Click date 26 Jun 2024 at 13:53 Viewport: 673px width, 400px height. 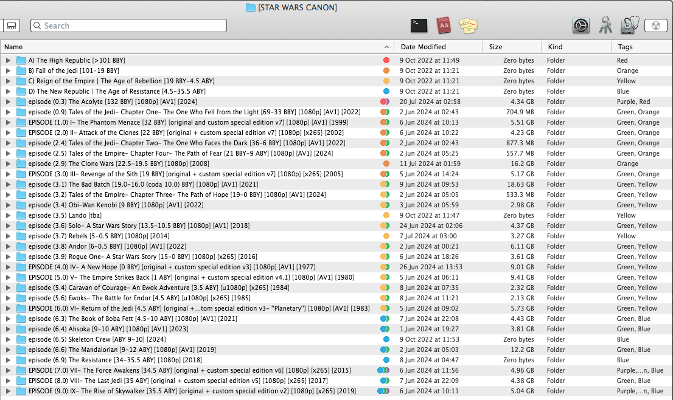(x=430, y=267)
